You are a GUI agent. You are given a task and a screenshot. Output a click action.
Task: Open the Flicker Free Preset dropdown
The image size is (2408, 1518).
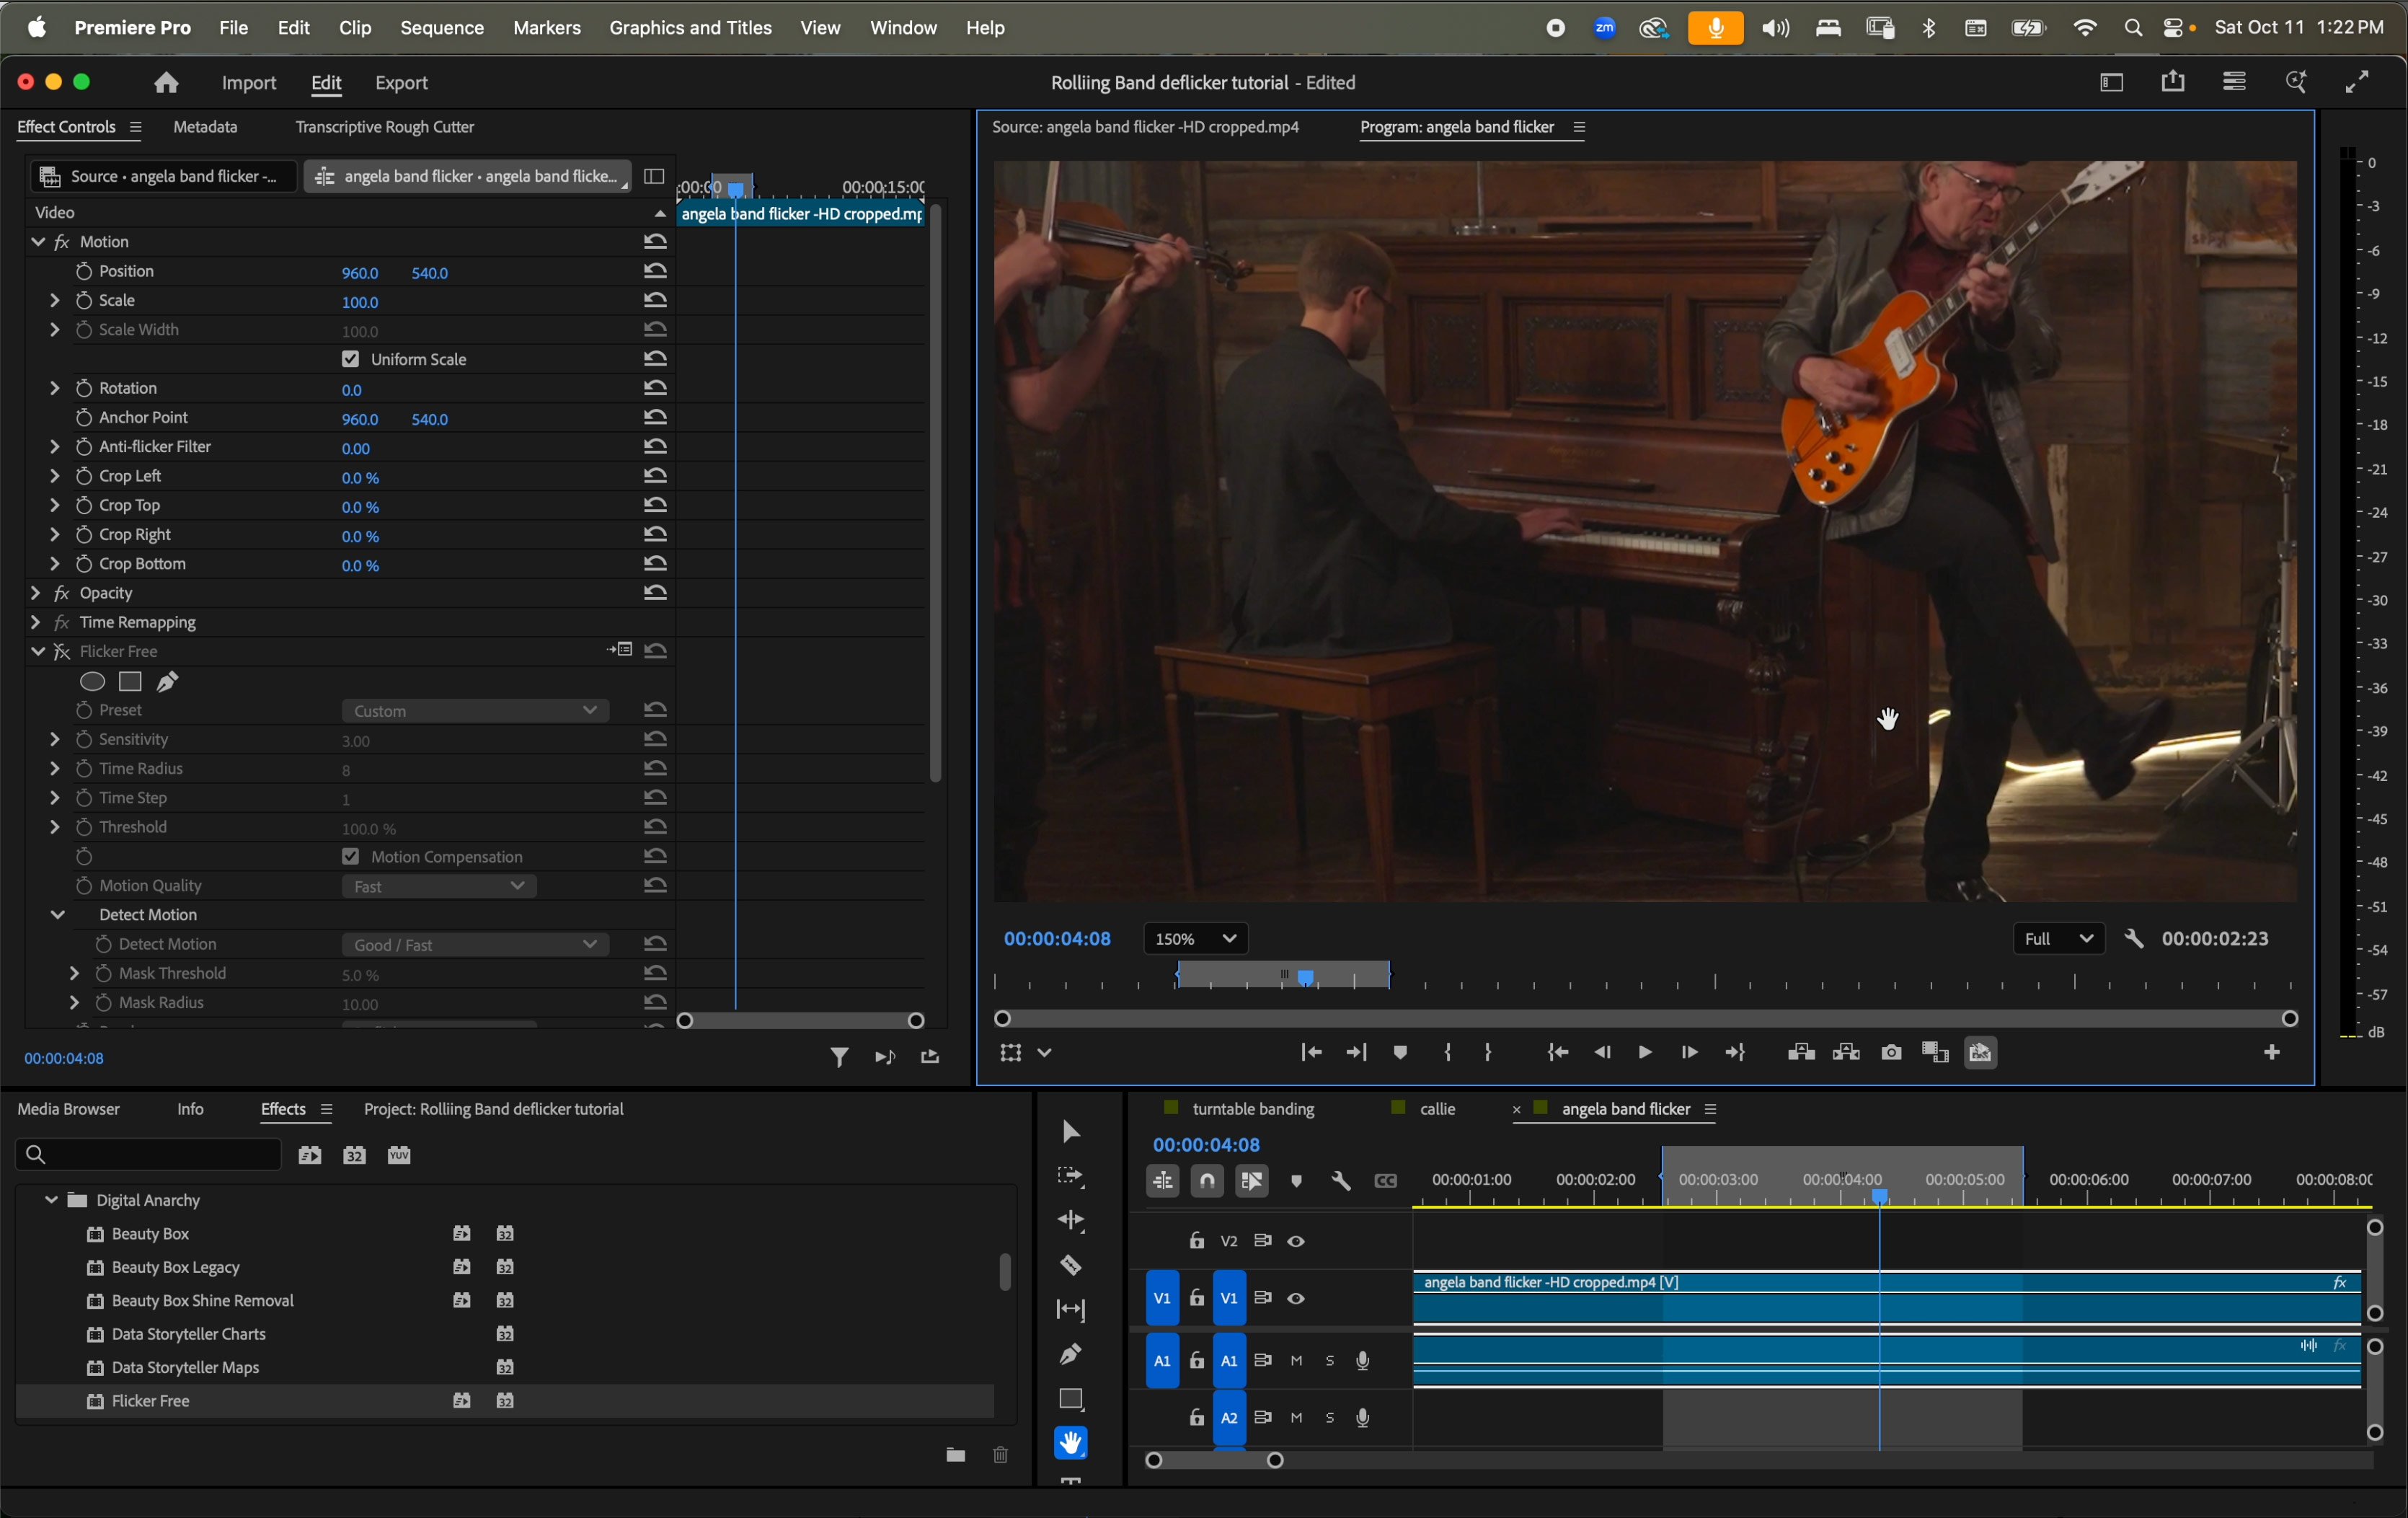[474, 711]
